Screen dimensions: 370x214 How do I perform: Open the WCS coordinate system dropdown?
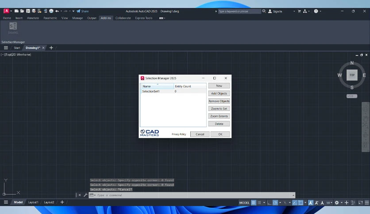click(352, 96)
